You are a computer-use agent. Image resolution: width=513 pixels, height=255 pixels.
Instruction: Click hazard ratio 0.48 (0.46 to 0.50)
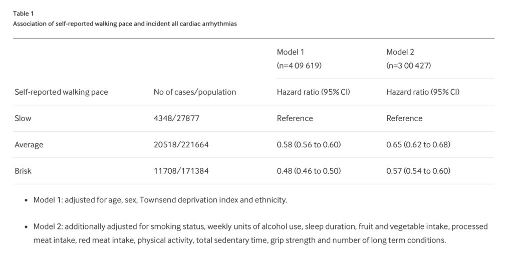(309, 171)
